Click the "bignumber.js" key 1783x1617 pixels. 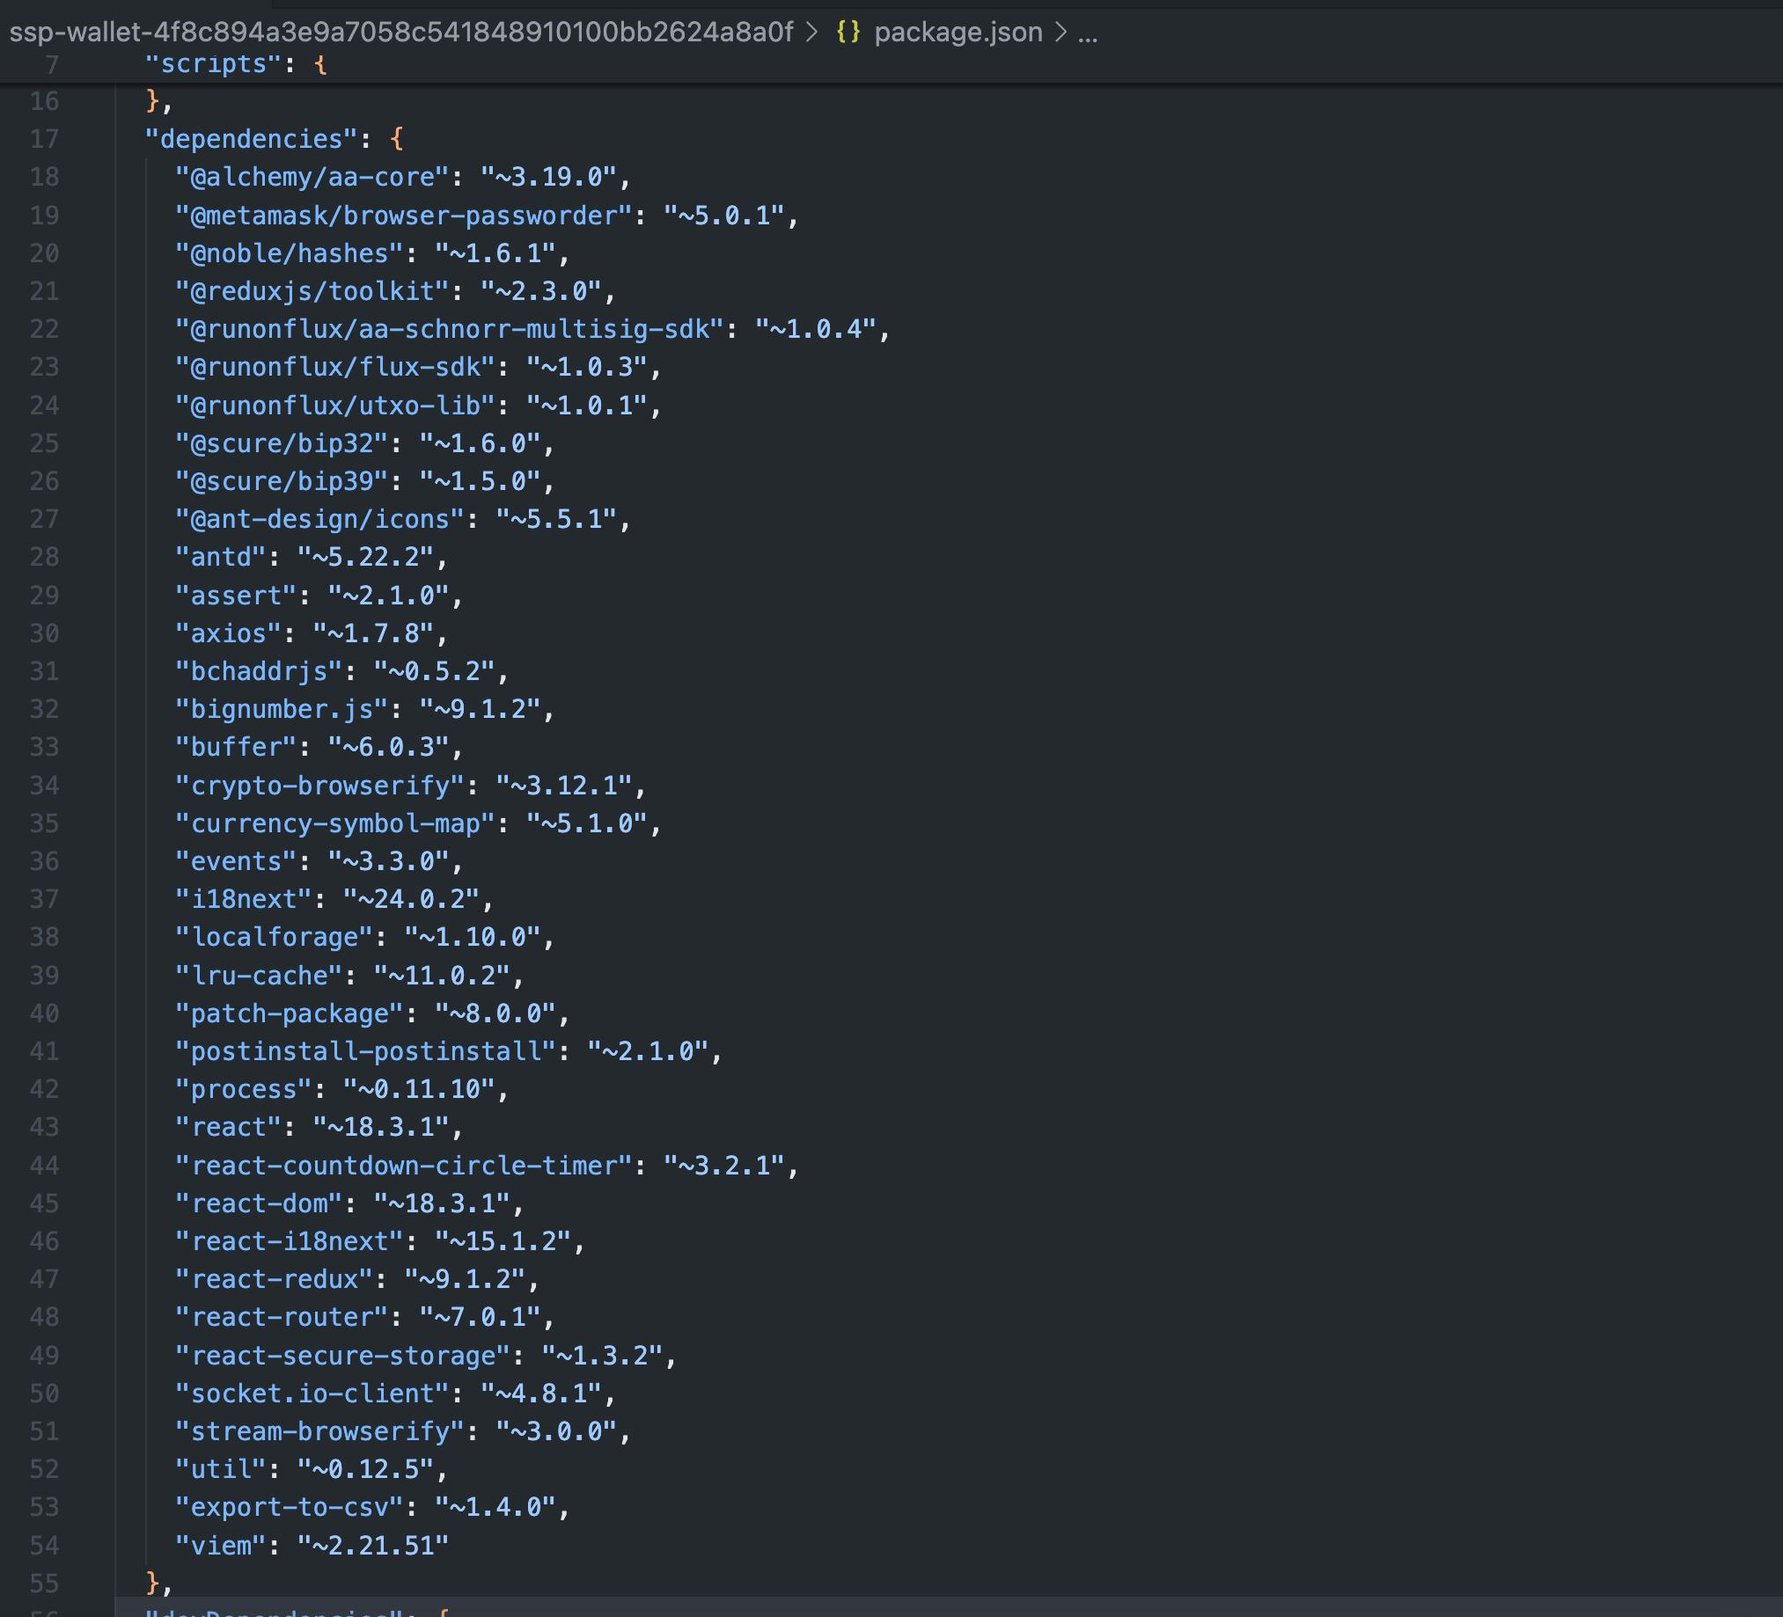click(x=282, y=709)
